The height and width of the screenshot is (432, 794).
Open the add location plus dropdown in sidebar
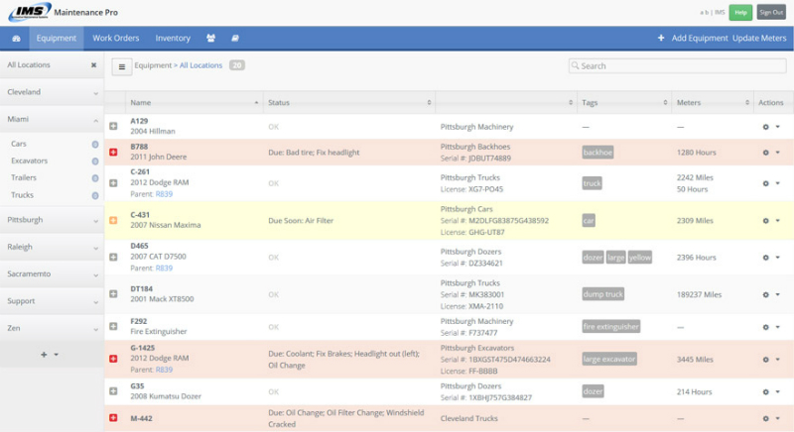[x=50, y=354]
